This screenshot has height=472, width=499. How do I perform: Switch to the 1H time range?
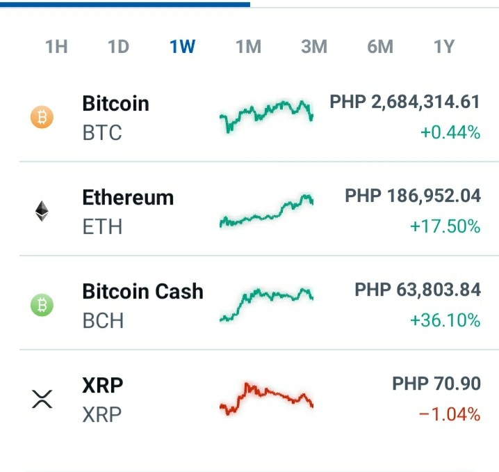tap(56, 47)
